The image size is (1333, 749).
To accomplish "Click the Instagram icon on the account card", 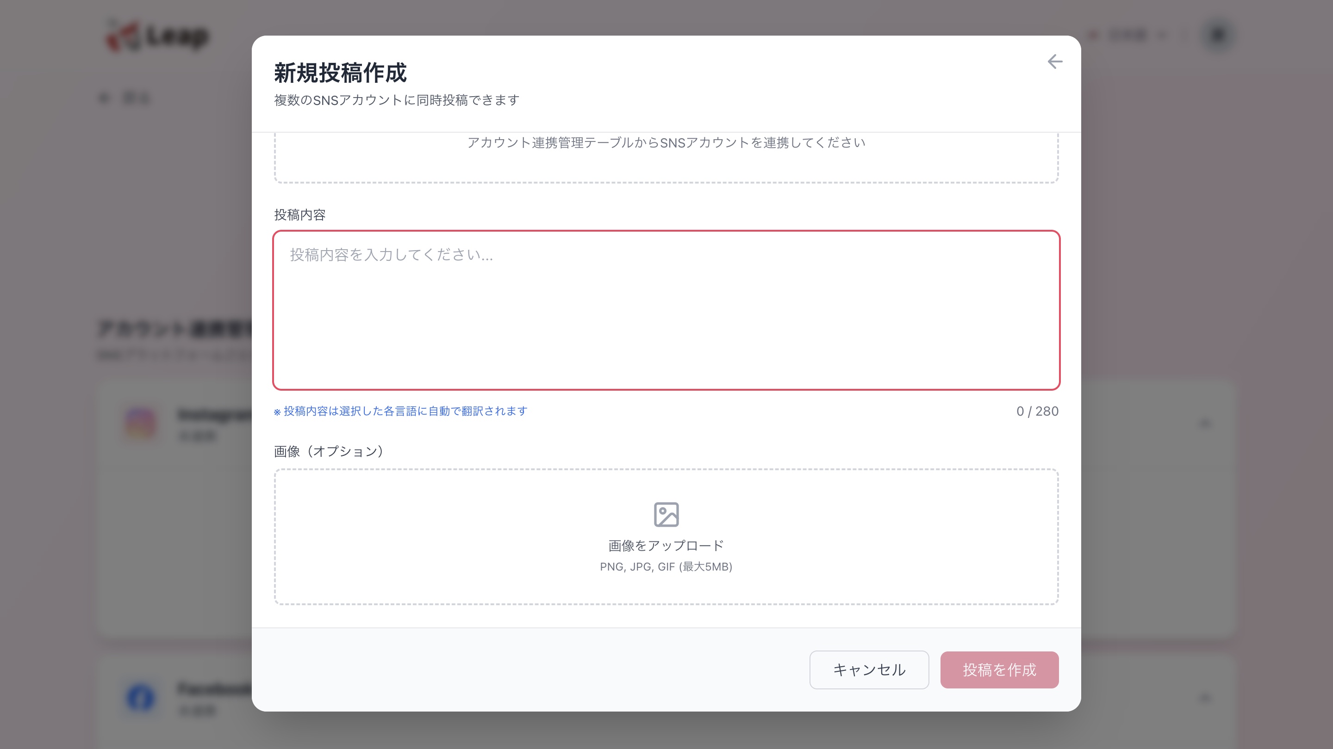I will (141, 423).
